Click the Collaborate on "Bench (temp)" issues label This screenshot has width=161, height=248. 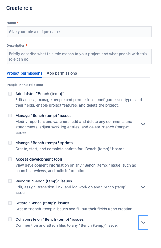click(x=49, y=219)
